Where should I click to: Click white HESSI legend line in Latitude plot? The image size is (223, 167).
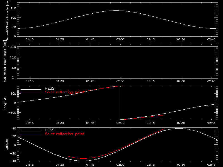(x=31, y=131)
